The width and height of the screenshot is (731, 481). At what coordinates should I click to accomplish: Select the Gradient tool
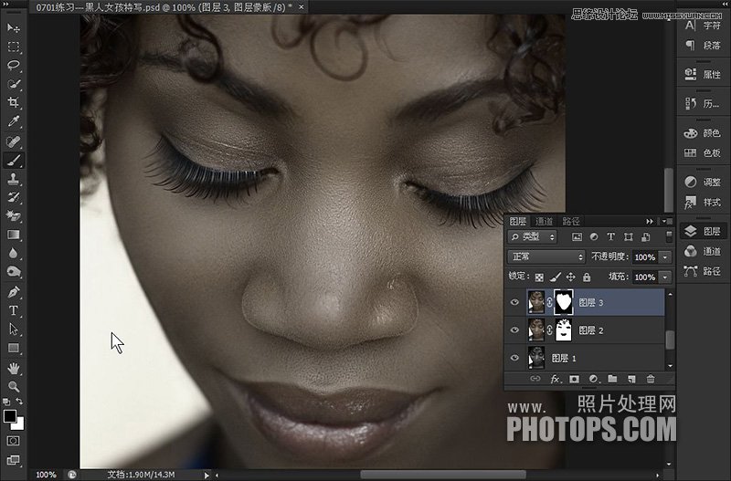pyautogui.click(x=14, y=235)
